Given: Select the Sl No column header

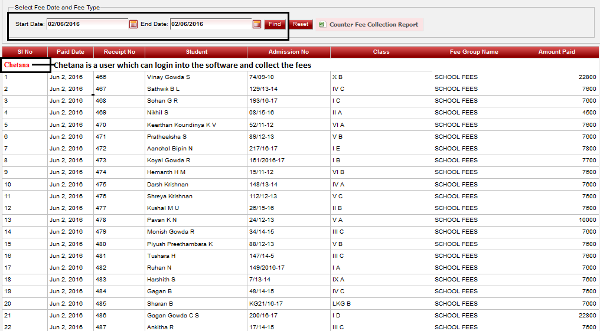Looking at the screenshot, I should click(25, 52).
